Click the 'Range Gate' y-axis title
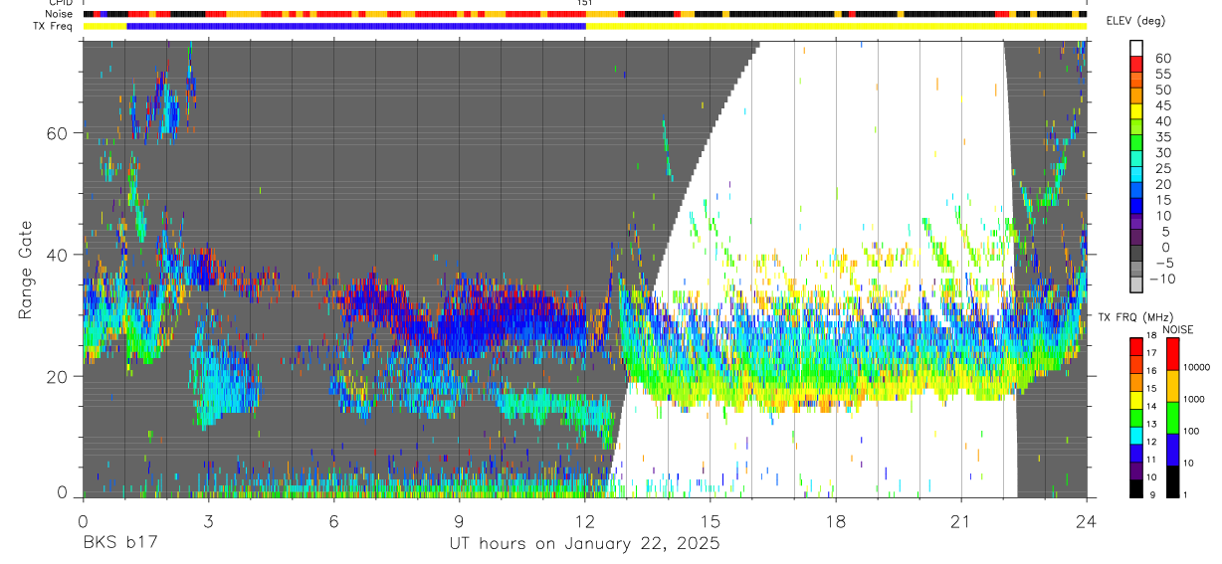The height and width of the screenshot is (564, 1222). coord(25,270)
